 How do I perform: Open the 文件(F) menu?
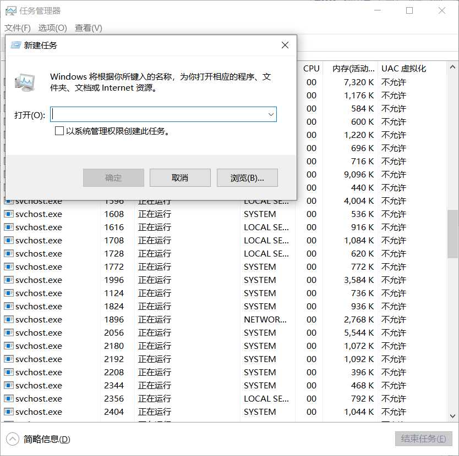(x=17, y=28)
